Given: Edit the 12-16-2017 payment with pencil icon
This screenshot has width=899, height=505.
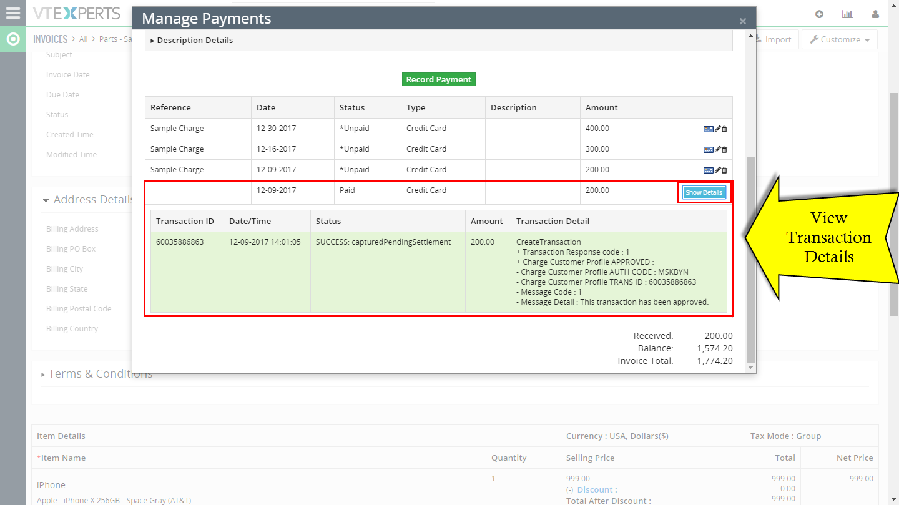Looking at the screenshot, I should pos(718,150).
